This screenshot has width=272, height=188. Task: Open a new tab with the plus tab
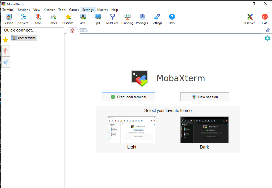pos(84,30)
